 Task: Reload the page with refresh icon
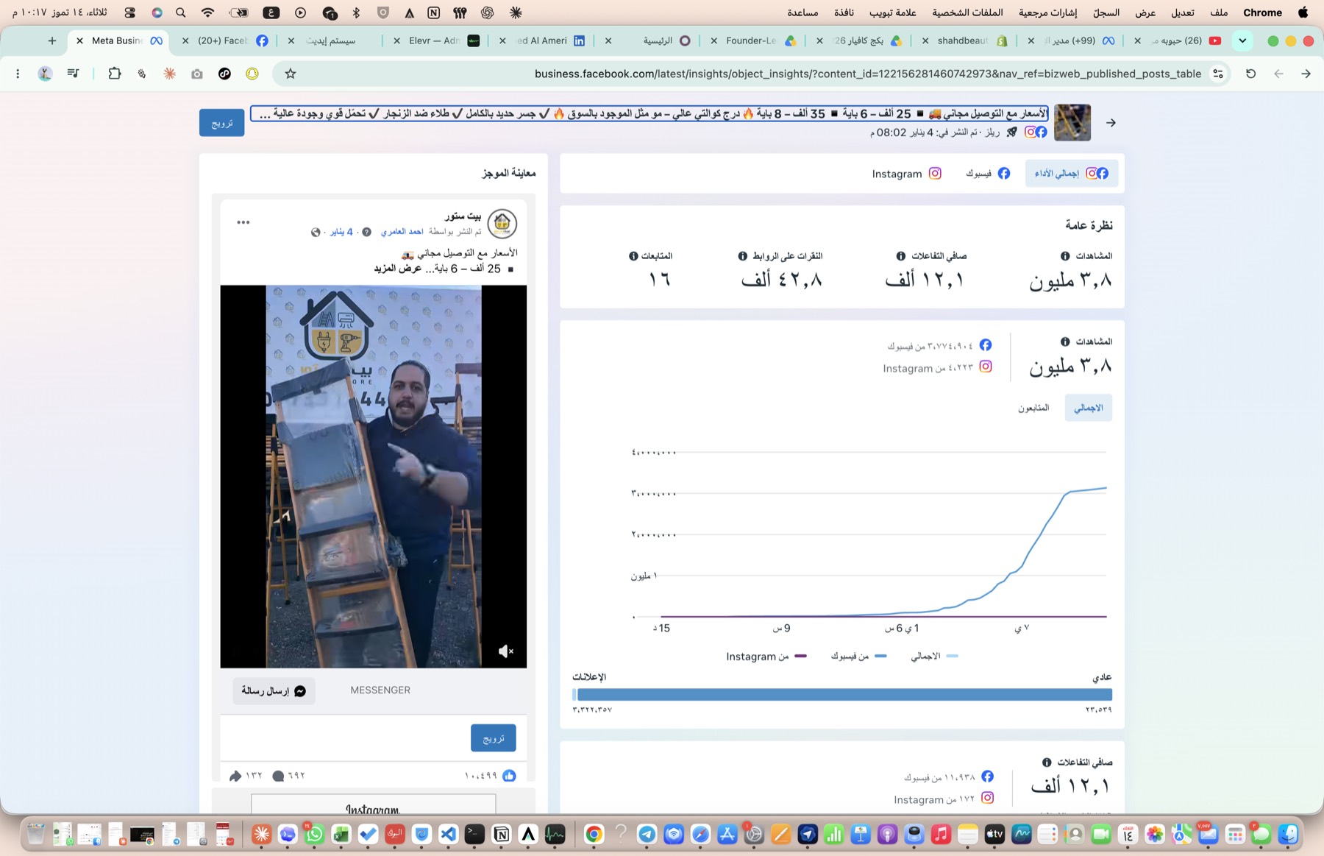point(1250,74)
